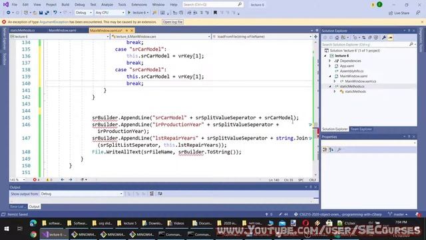
Task: Collapse the lecture 6 project node
Action: (x=325, y=56)
